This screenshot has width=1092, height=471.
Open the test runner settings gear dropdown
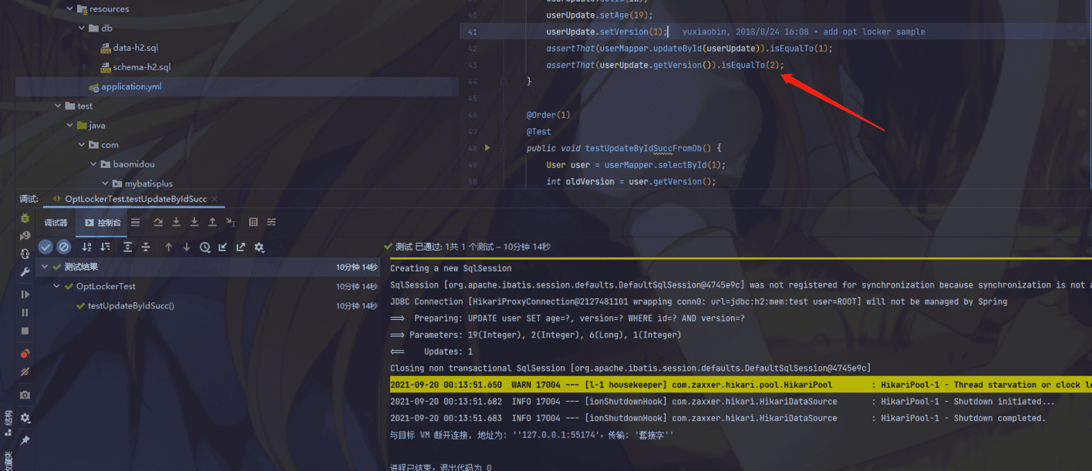259,247
